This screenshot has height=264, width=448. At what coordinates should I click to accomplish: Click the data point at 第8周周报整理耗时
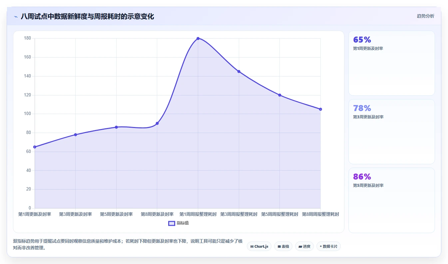point(320,109)
